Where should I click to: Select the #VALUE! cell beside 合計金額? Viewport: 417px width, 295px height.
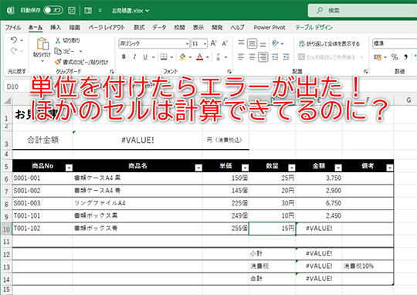tap(137, 140)
